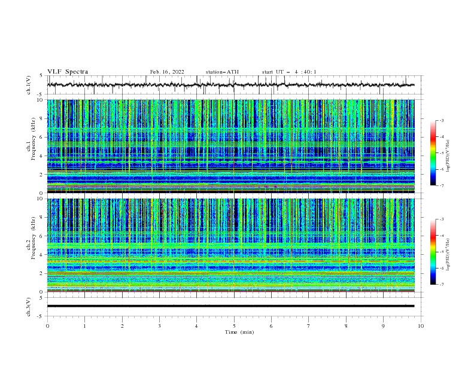The width and height of the screenshot is (474, 366).
Task: Click the '-7' tick on ch.1 colorbar
Action: pos(442,185)
